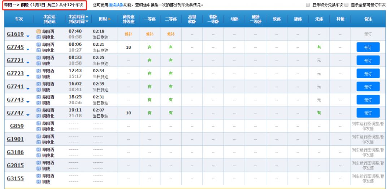Open train number G7721 link

pos(15,60)
